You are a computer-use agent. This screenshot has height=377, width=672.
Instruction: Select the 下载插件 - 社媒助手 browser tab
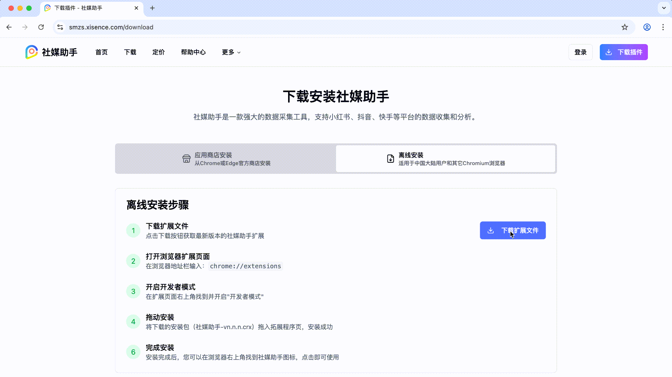(x=92, y=8)
